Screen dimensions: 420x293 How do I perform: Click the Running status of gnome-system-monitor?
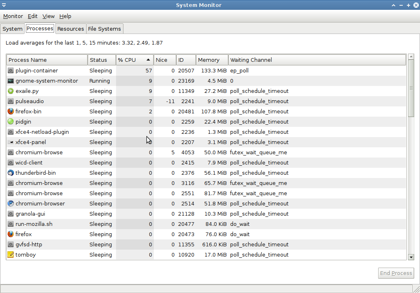pyautogui.click(x=100, y=81)
